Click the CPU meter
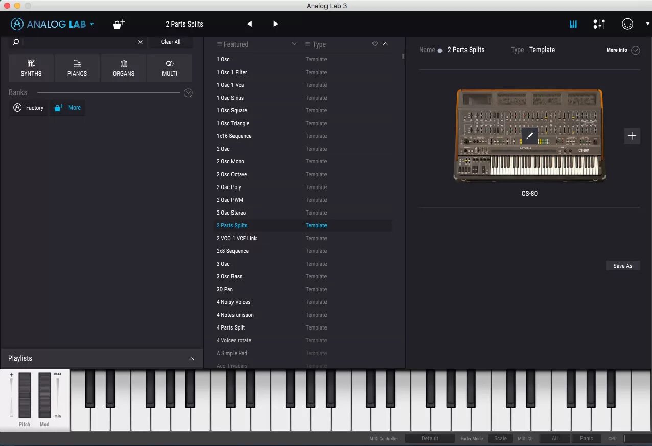The width and height of the screenshot is (652, 446). click(x=637, y=438)
